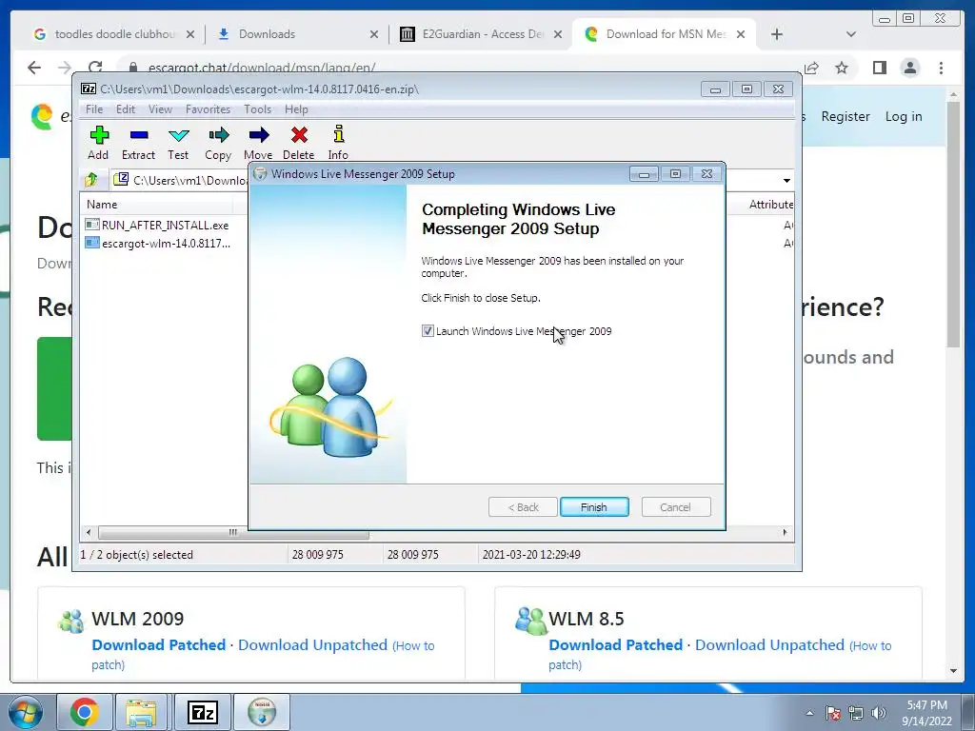Click the WLM 8.5 buddy icon on page

point(531,621)
